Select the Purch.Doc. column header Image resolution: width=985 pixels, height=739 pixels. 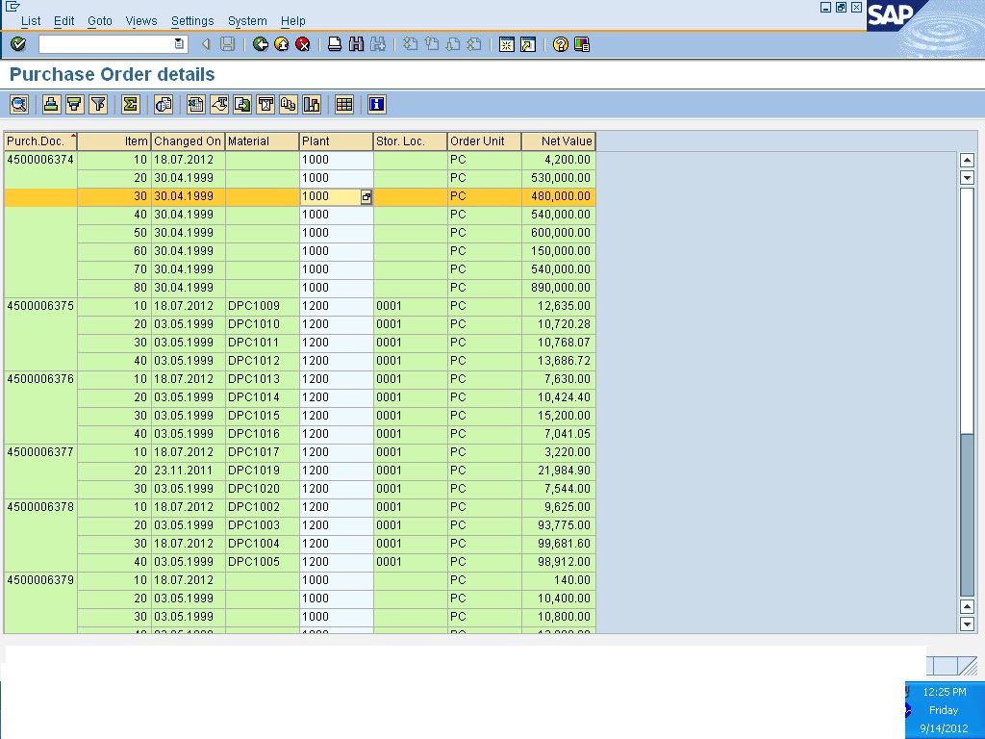[x=40, y=141]
